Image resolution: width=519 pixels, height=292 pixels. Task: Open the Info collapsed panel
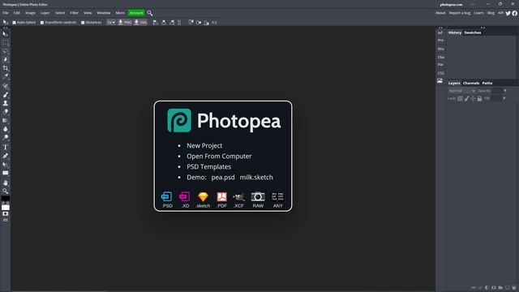pyautogui.click(x=440, y=32)
